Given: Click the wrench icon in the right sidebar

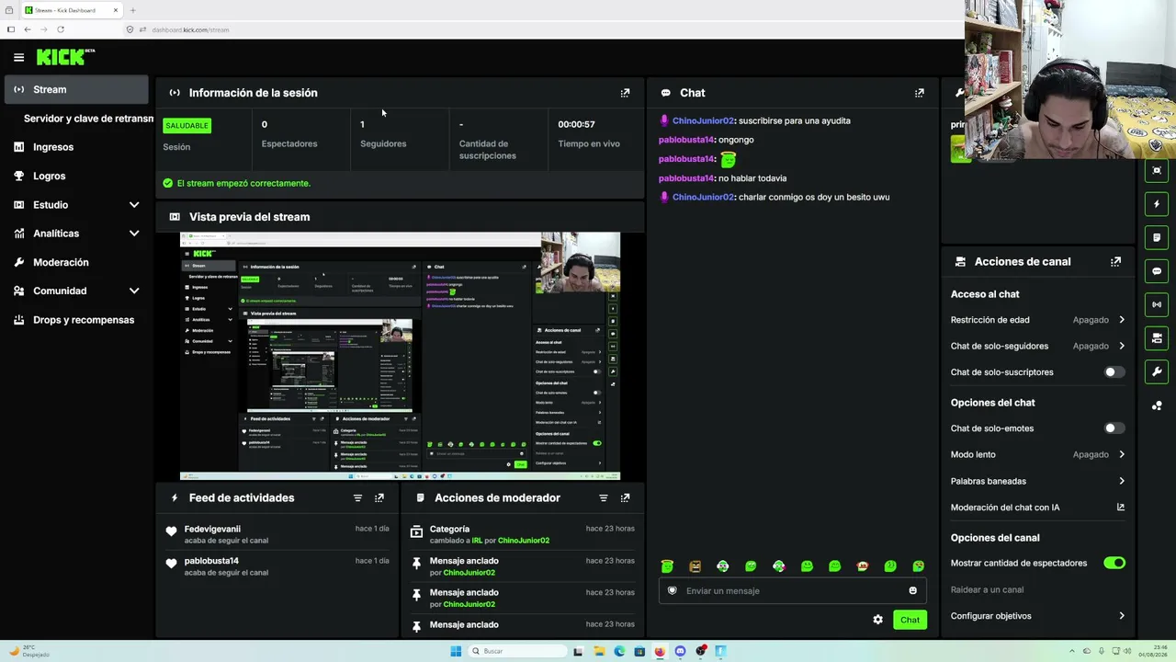Looking at the screenshot, I should point(1157,371).
